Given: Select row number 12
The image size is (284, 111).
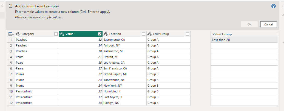Looking at the screenshot, I should tap(11, 103).
